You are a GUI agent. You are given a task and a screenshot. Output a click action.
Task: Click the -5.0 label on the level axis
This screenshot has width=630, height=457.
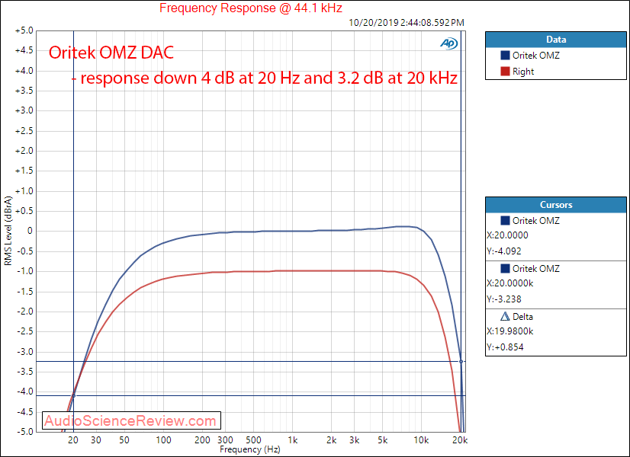coord(24,432)
